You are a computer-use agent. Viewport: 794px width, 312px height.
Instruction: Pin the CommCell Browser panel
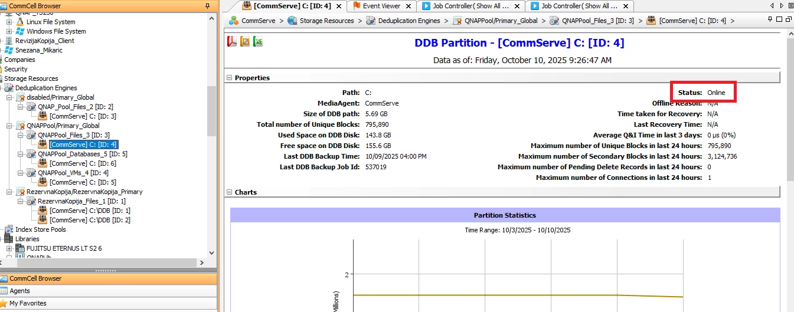[207, 6]
